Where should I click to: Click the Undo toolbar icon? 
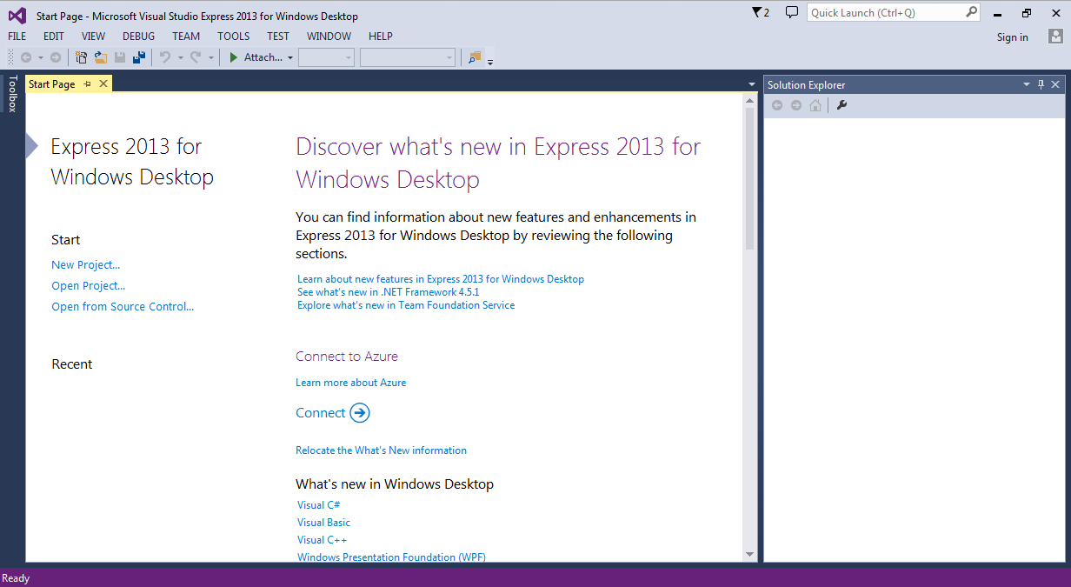165,57
